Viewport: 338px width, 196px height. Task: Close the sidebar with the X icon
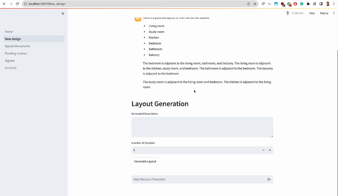[x=63, y=14]
